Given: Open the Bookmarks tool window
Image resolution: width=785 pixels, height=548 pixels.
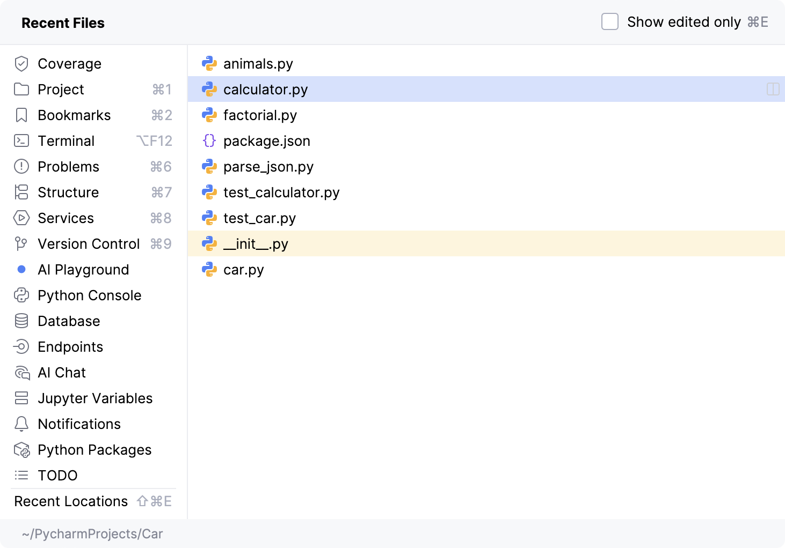Looking at the screenshot, I should [x=74, y=115].
